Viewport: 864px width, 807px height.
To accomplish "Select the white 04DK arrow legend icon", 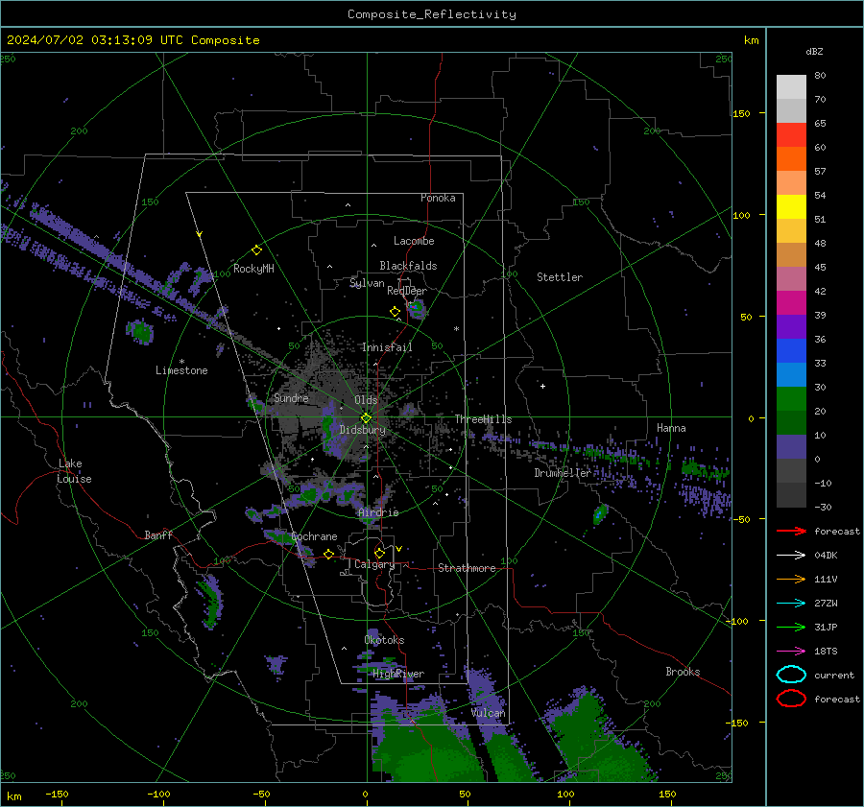I will 791,556.
